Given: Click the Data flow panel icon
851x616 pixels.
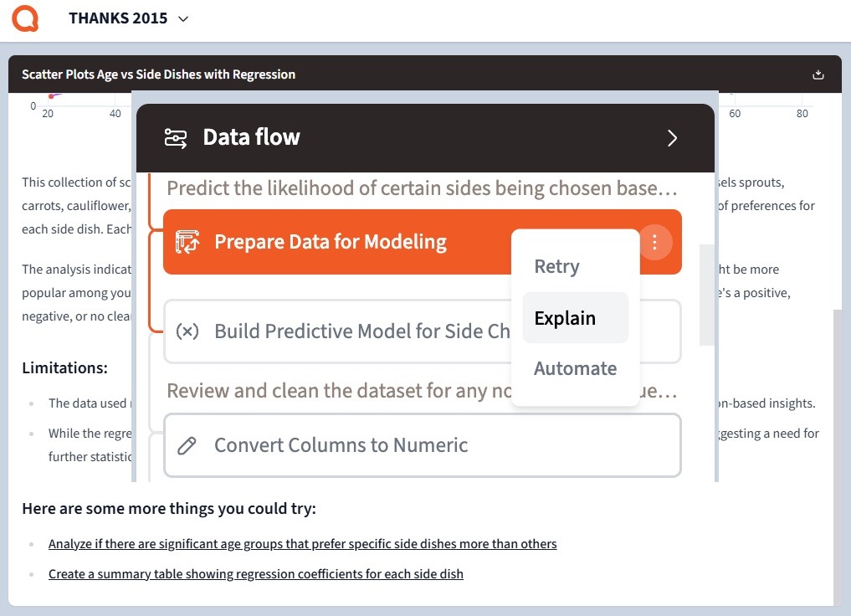Looking at the screenshot, I should pyautogui.click(x=176, y=138).
